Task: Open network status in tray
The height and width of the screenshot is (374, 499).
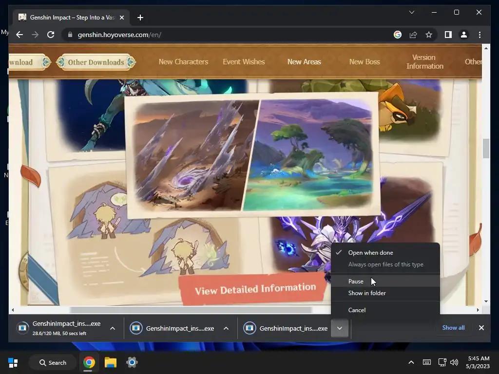Action: point(442,362)
